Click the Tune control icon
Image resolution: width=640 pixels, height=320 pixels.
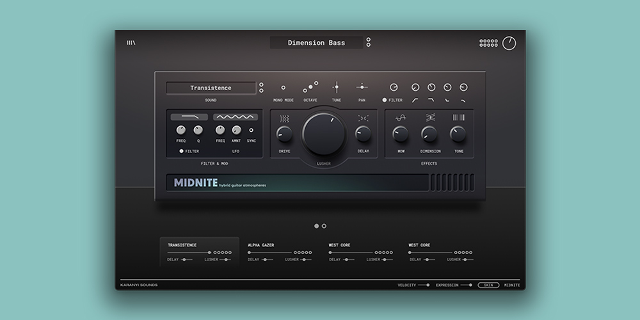click(336, 87)
